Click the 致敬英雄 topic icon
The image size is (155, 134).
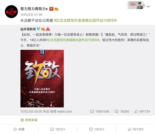point(22,120)
